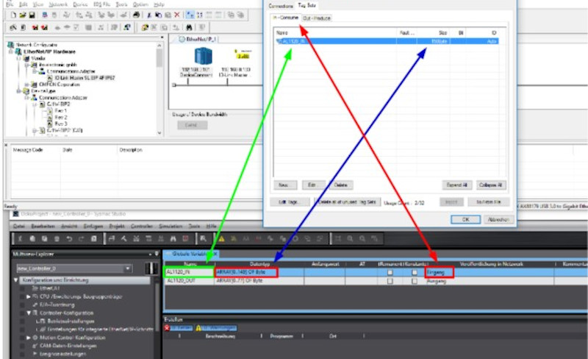Toggle Konstante checkbox for AL1120_IN variable

415,272
